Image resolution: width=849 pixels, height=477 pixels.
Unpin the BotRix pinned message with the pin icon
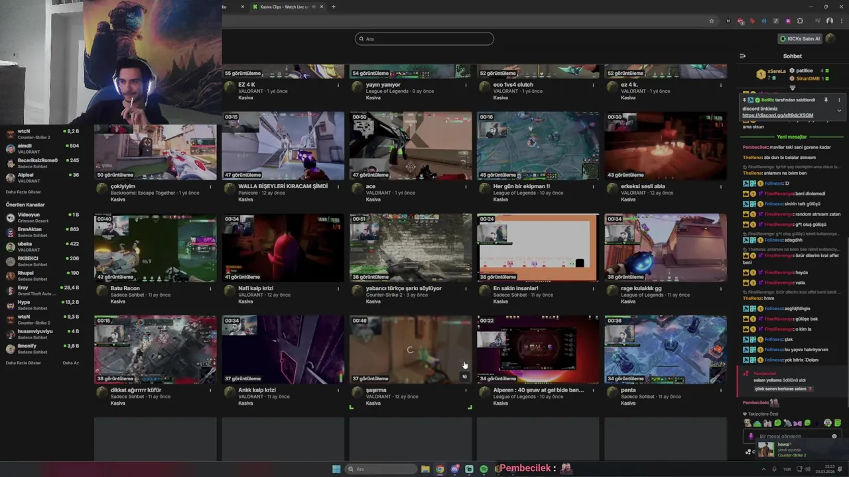point(826,100)
